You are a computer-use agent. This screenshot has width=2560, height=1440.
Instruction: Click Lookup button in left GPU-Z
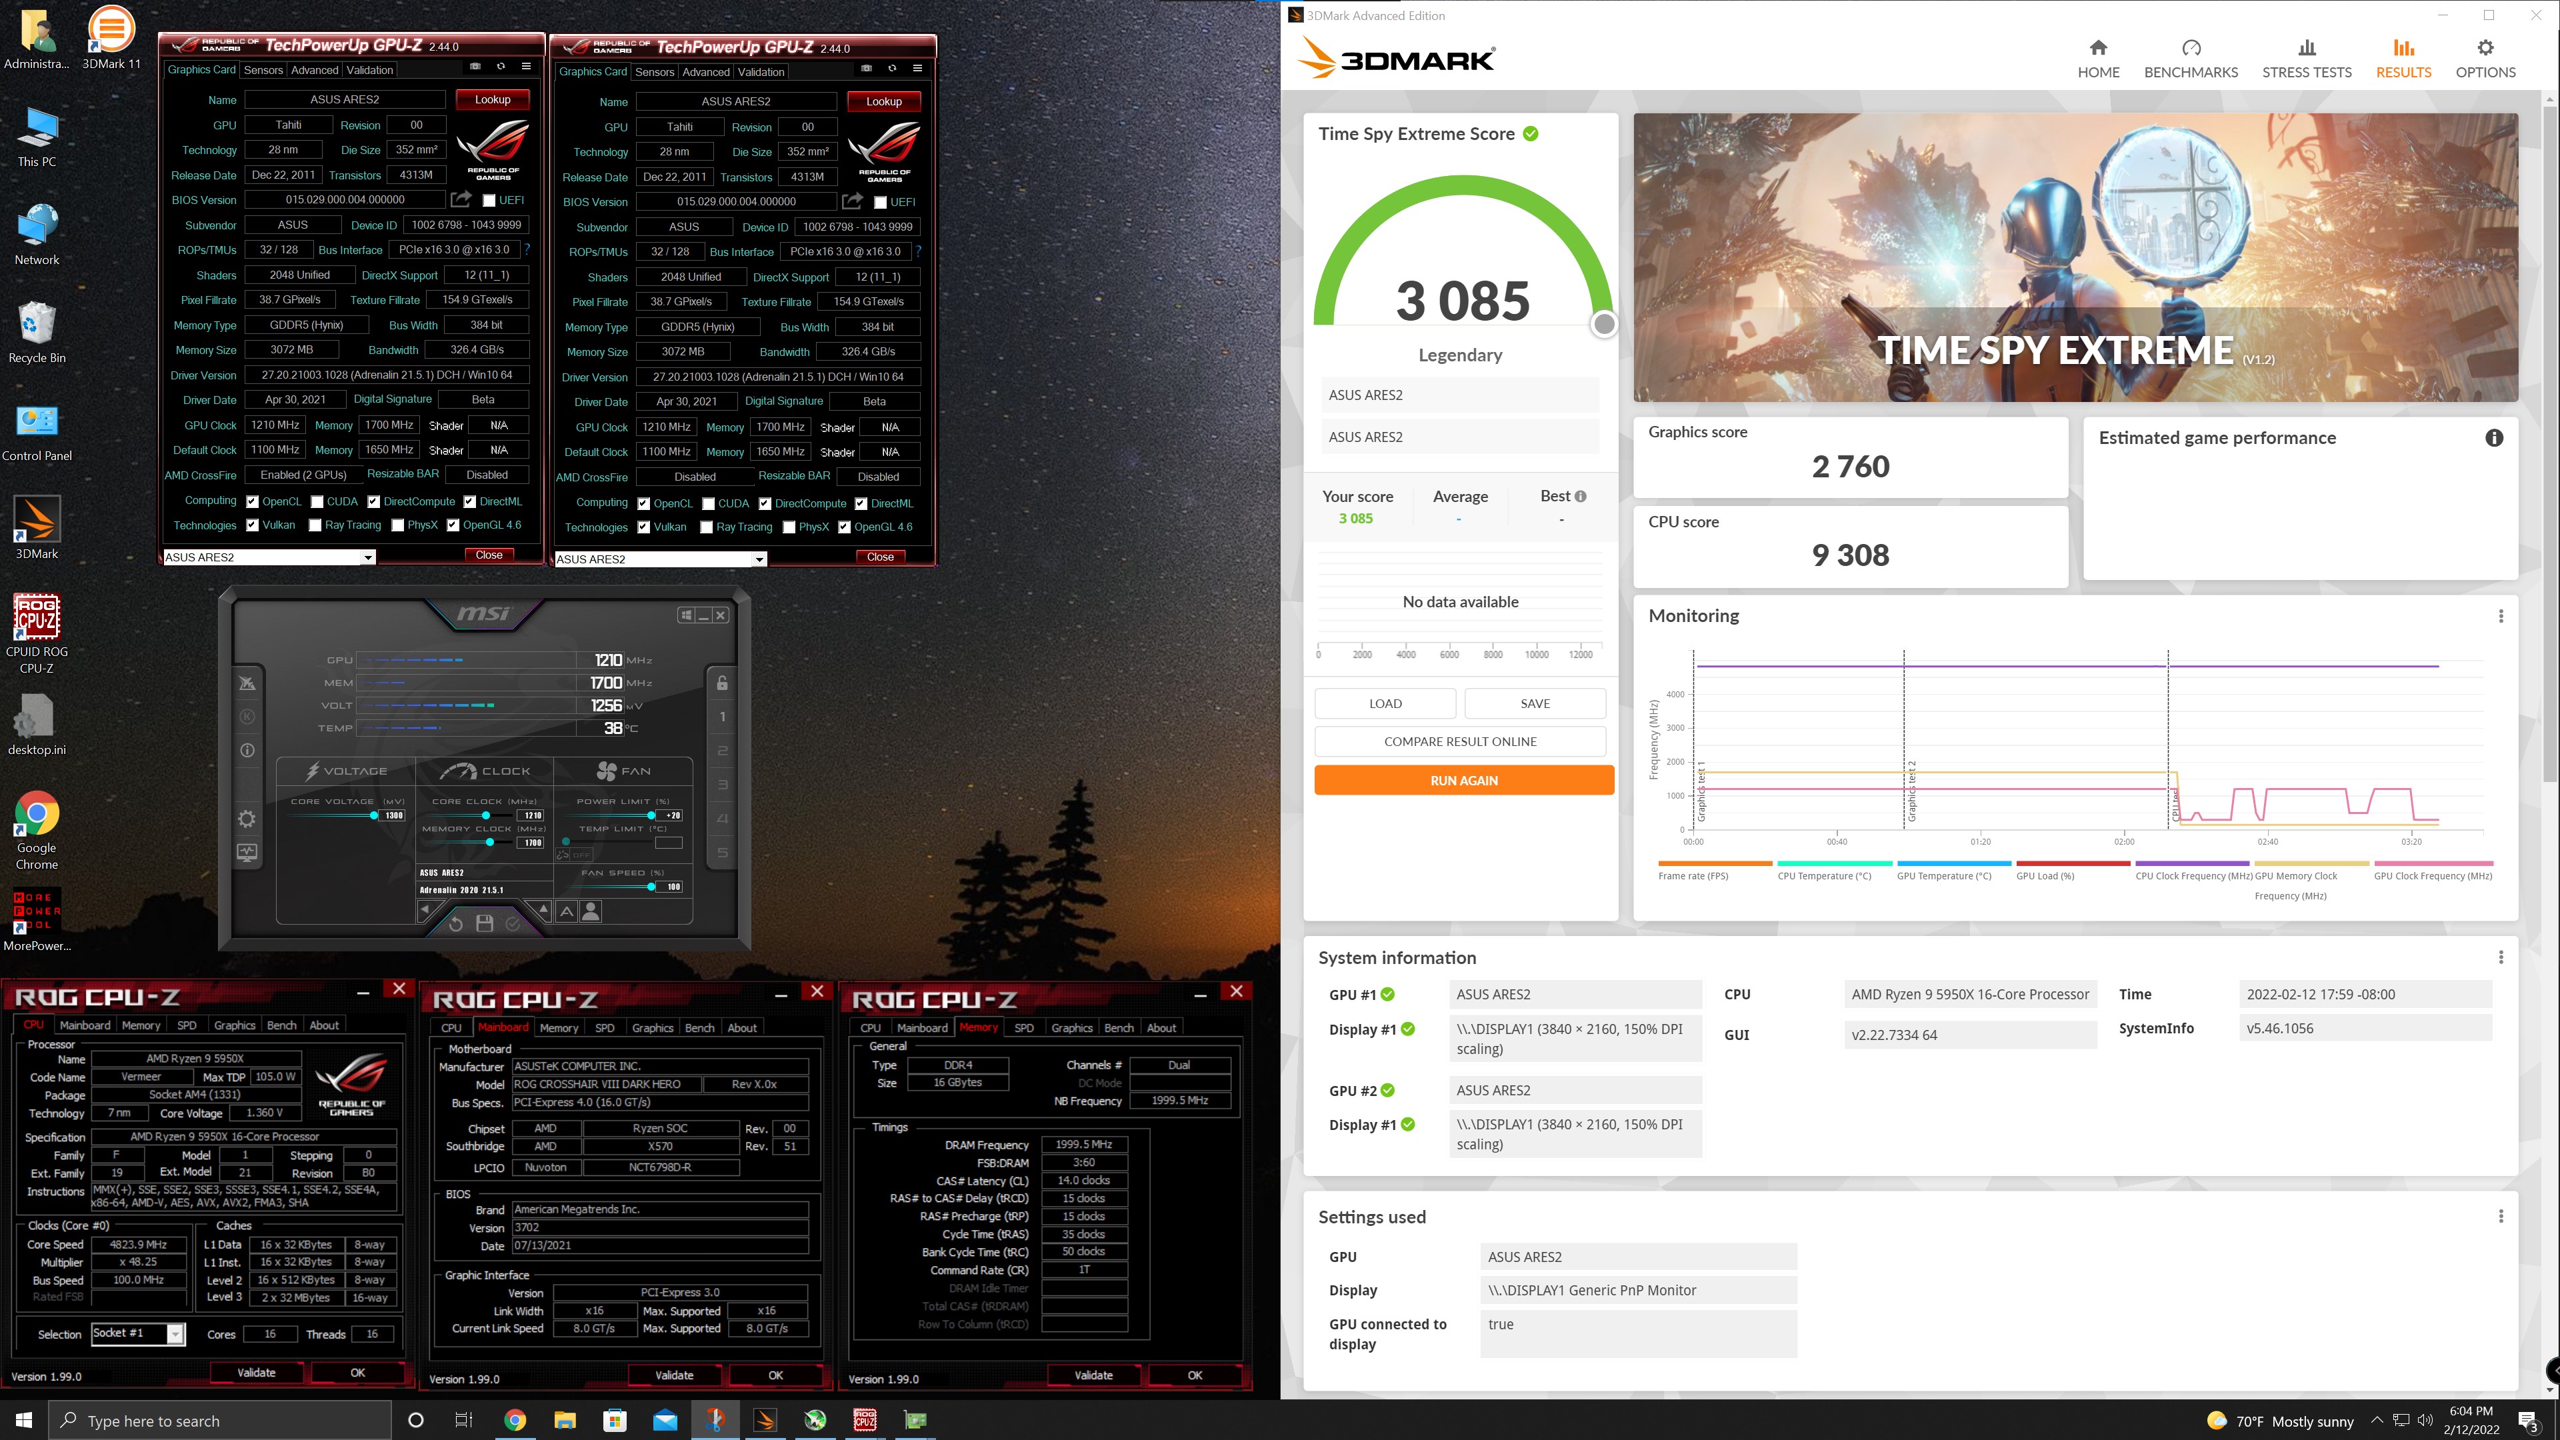click(492, 99)
